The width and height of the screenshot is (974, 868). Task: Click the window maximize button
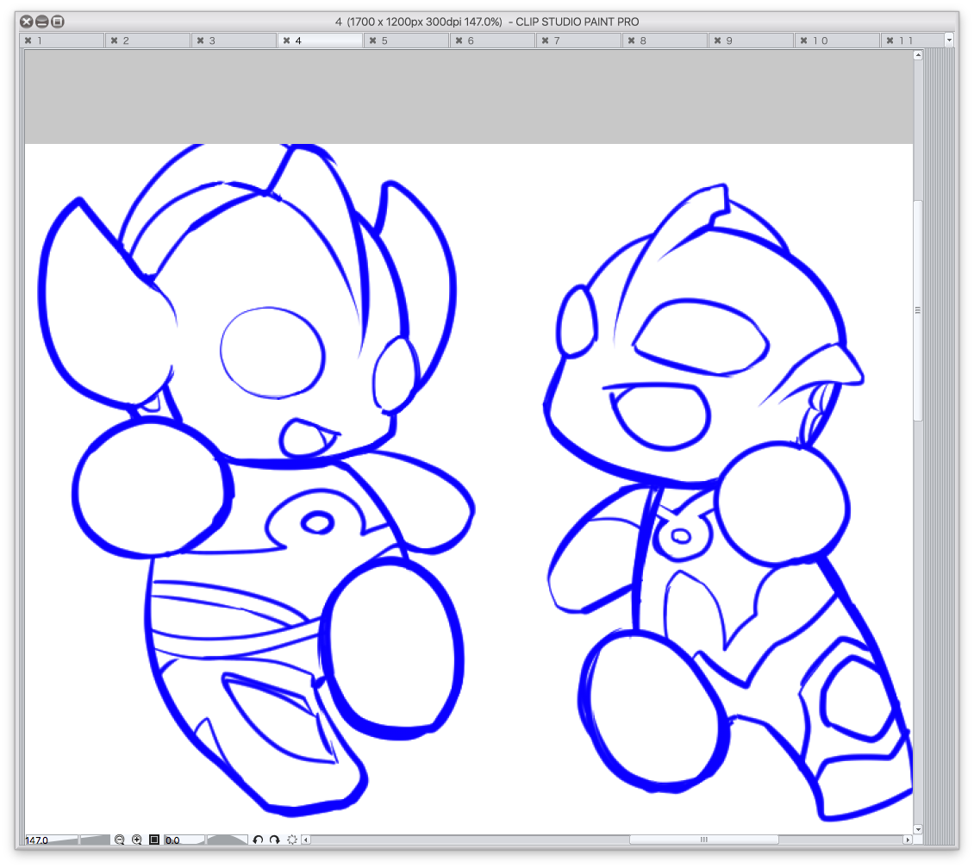[x=57, y=22]
